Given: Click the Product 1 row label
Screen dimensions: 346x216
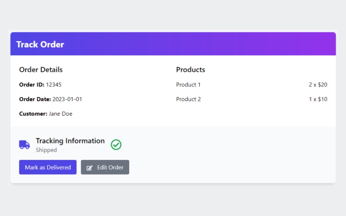Looking at the screenshot, I should tap(188, 85).
